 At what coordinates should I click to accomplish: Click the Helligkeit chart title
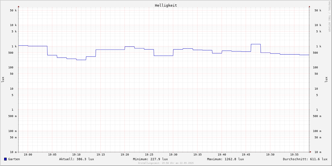[166, 5]
